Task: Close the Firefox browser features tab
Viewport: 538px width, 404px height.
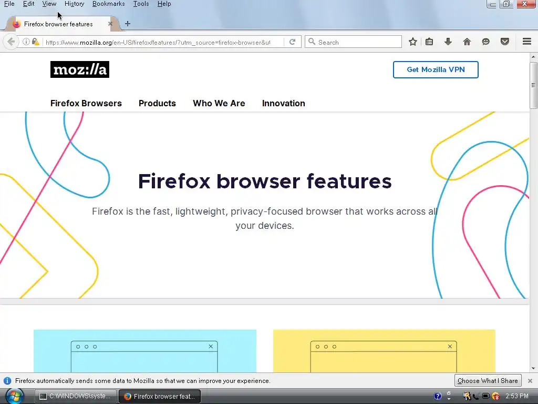Action: pos(110,24)
